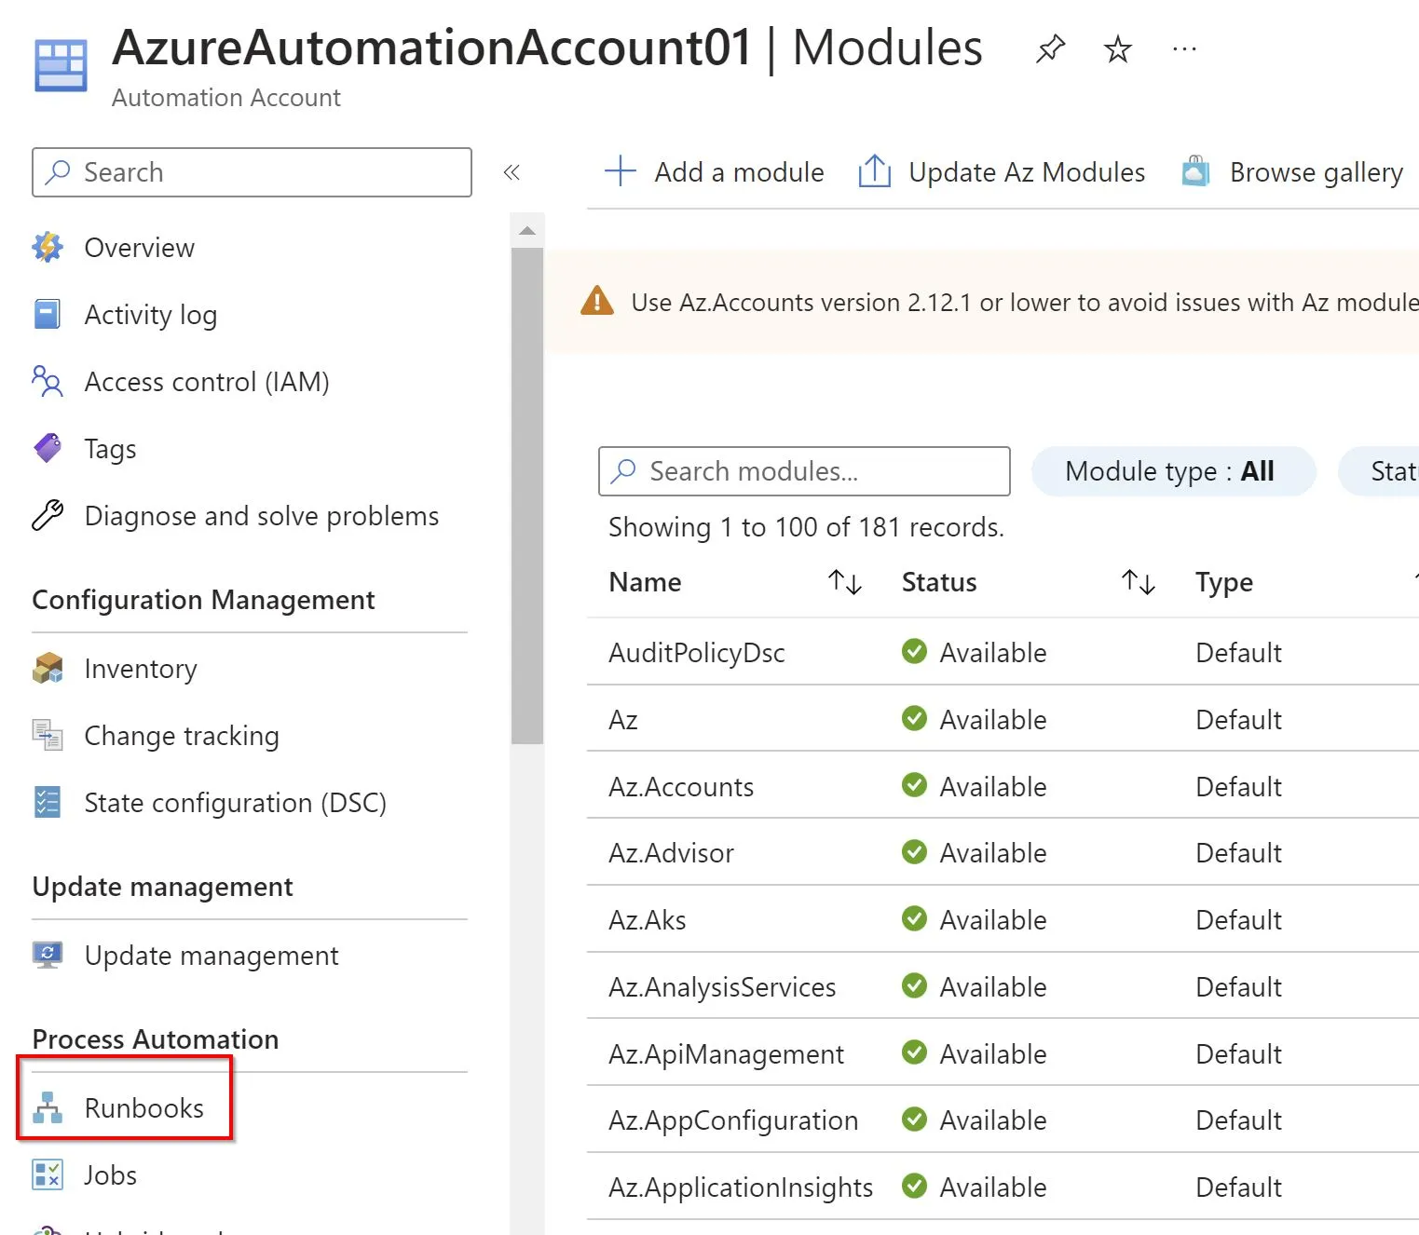Open Diagnose and solve problems
This screenshot has width=1419, height=1235.
pyautogui.click(x=262, y=516)
